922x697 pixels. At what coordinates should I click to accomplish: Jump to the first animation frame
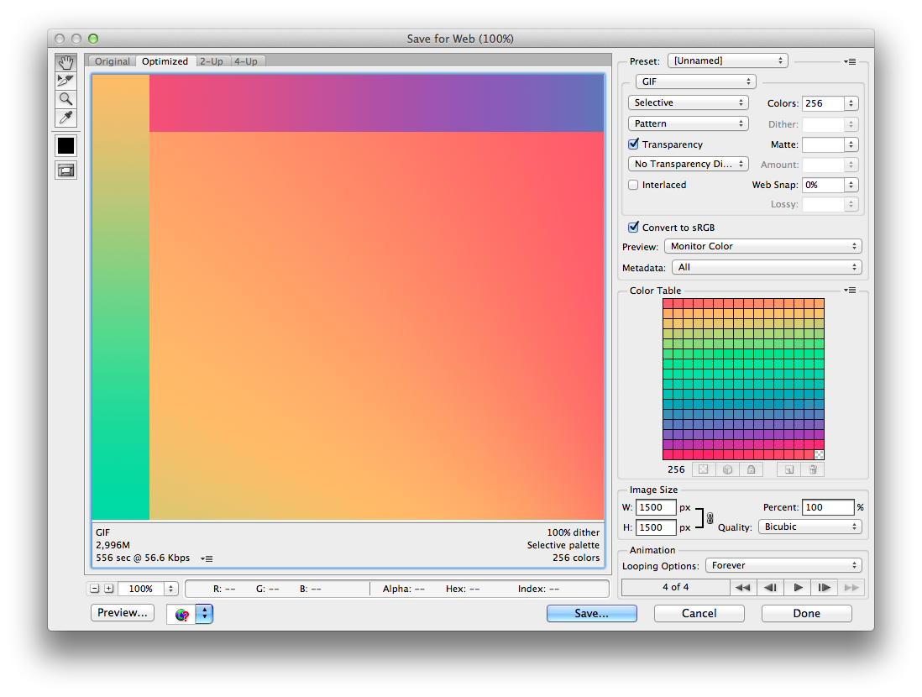742,588
